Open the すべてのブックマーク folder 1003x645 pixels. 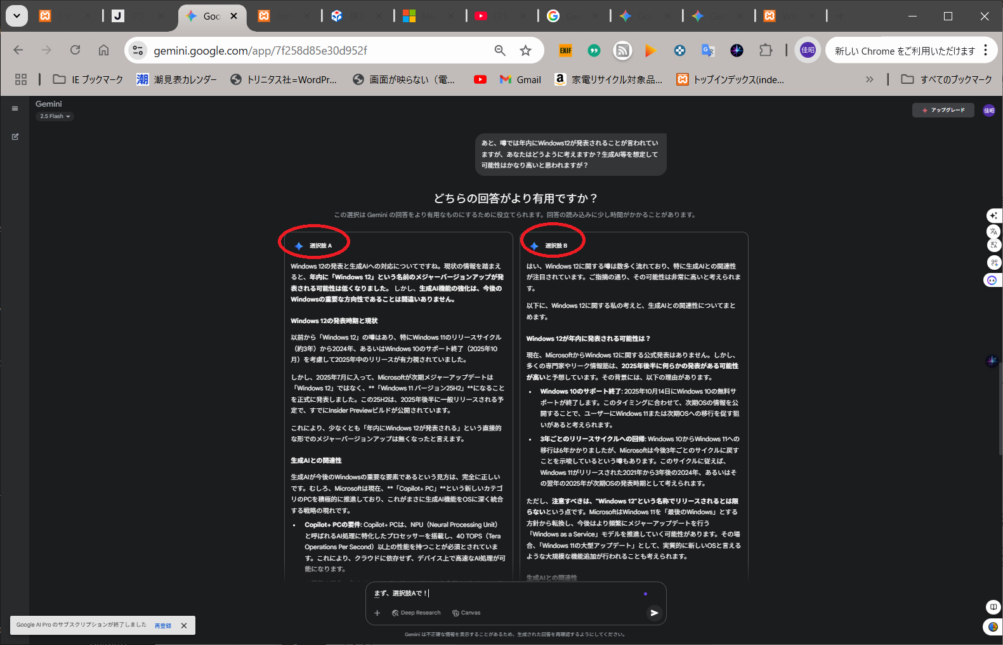pos(947,79)
